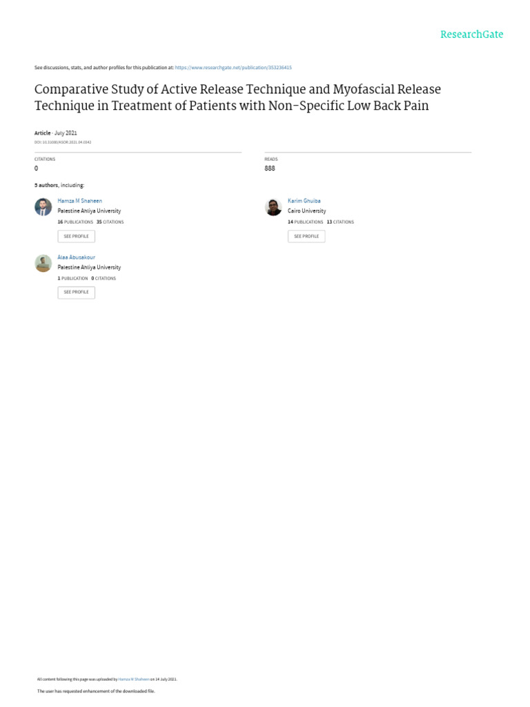Image resolution: width=530 pixels, height=707 pixels.
Task: Click Karim Ghuiba's 13 citations stat
Action: pyautogui.click(x=340, y=222)
